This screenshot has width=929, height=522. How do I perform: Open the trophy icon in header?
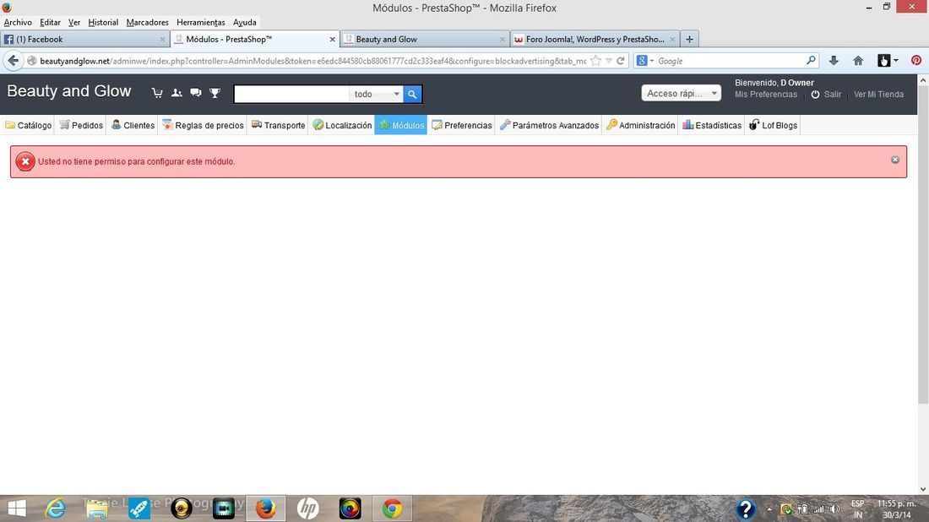tap(215, 93)
